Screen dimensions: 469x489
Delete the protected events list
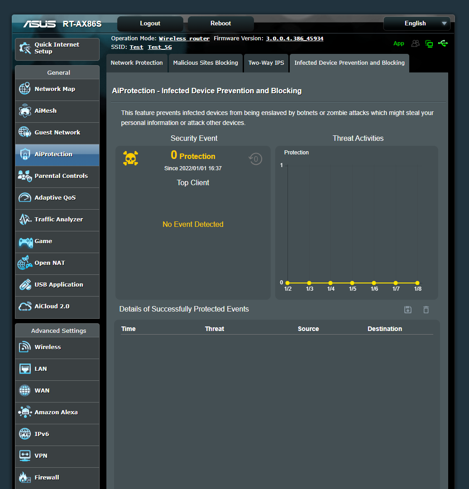[426, 310]
